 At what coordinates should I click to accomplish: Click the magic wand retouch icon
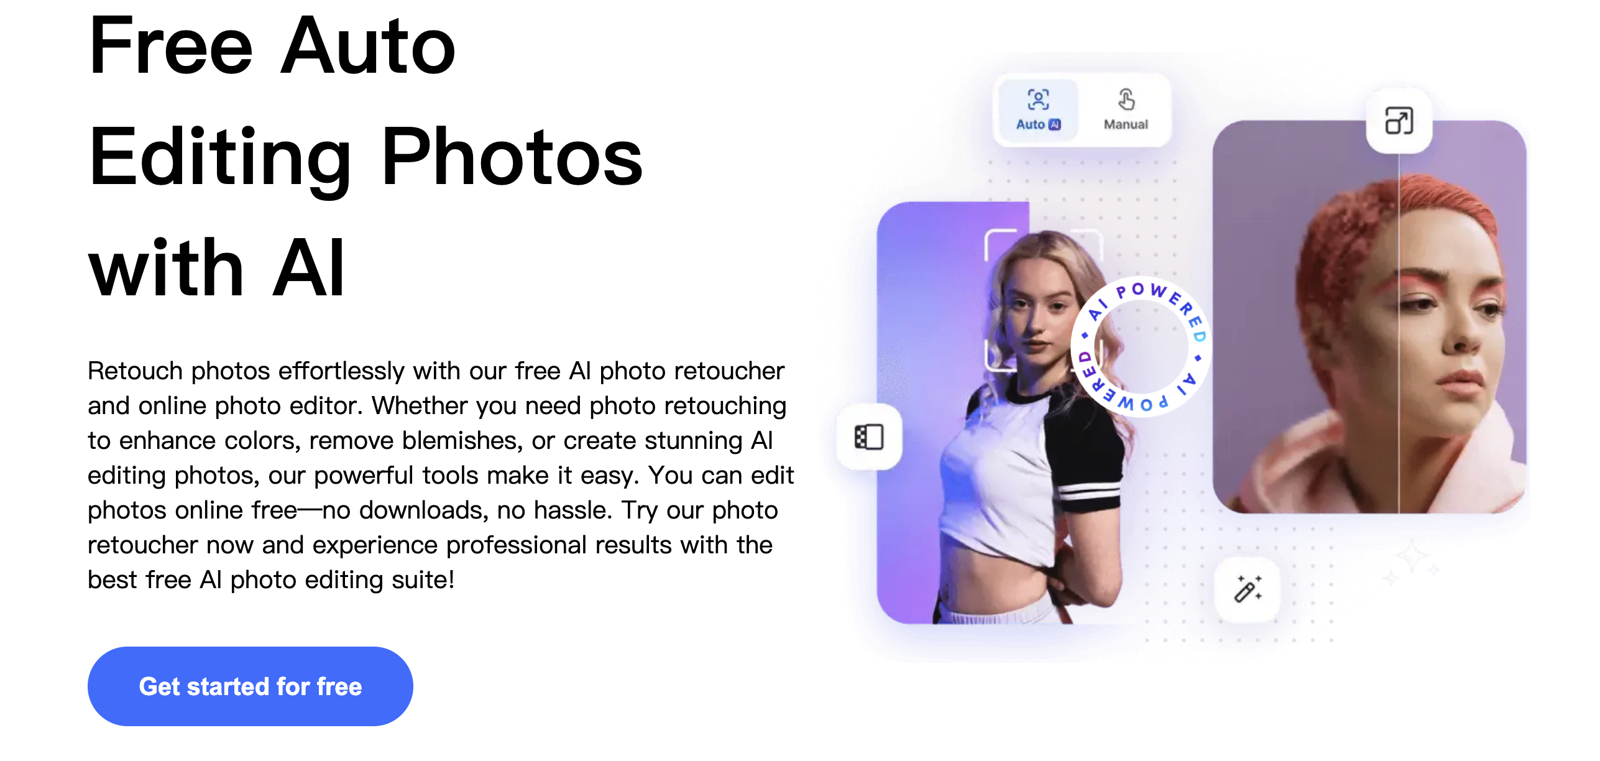(1248, 589)
